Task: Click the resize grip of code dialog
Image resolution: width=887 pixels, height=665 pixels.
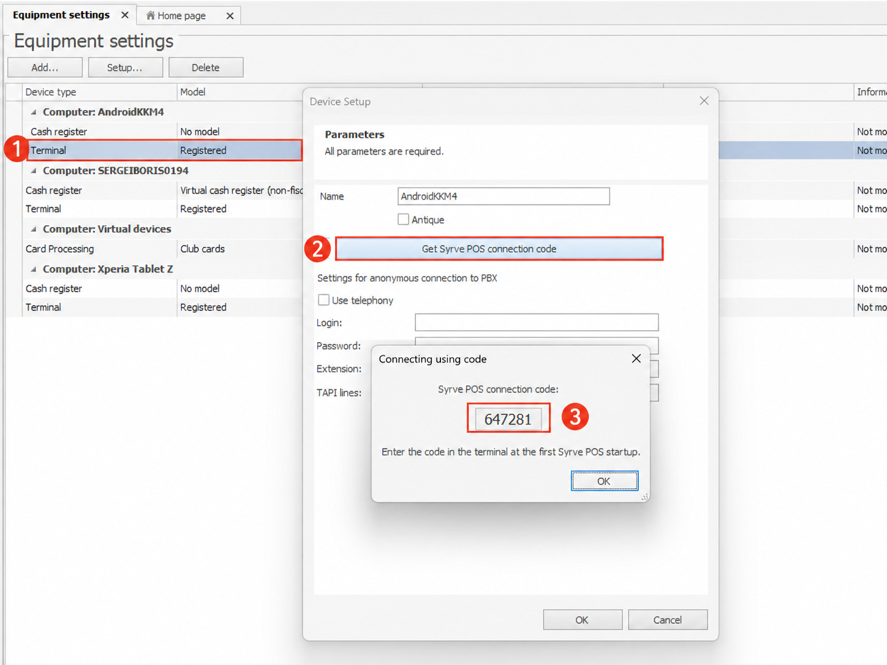Action: click(x=644, y=497)
